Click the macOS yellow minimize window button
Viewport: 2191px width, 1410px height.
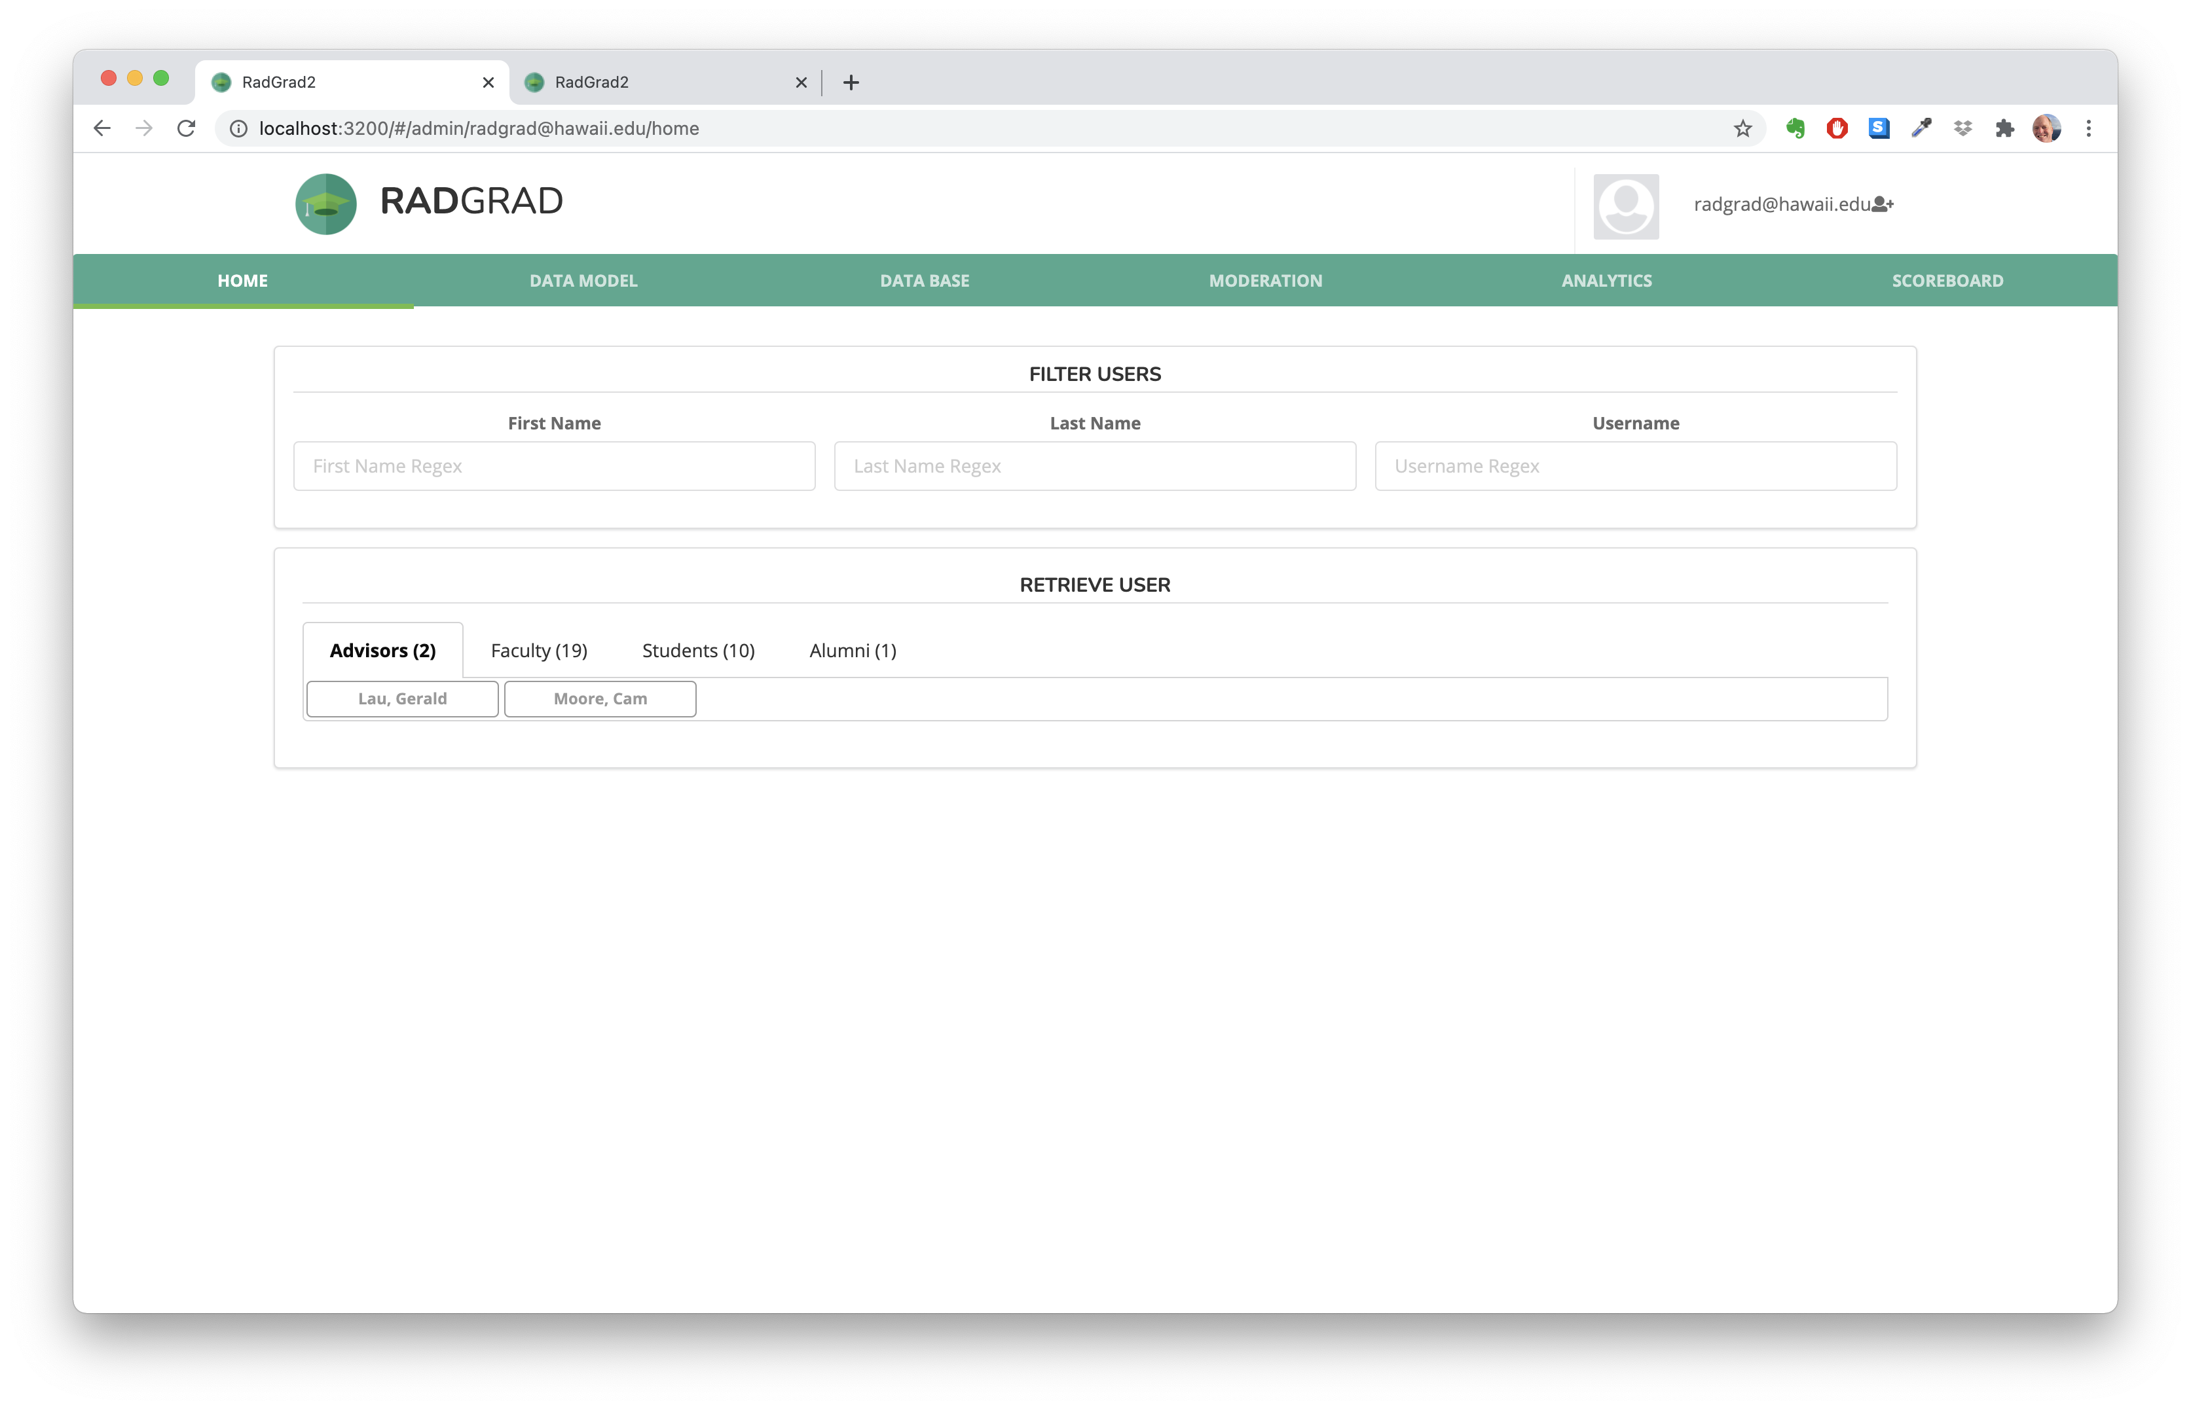tap(135, 78)
